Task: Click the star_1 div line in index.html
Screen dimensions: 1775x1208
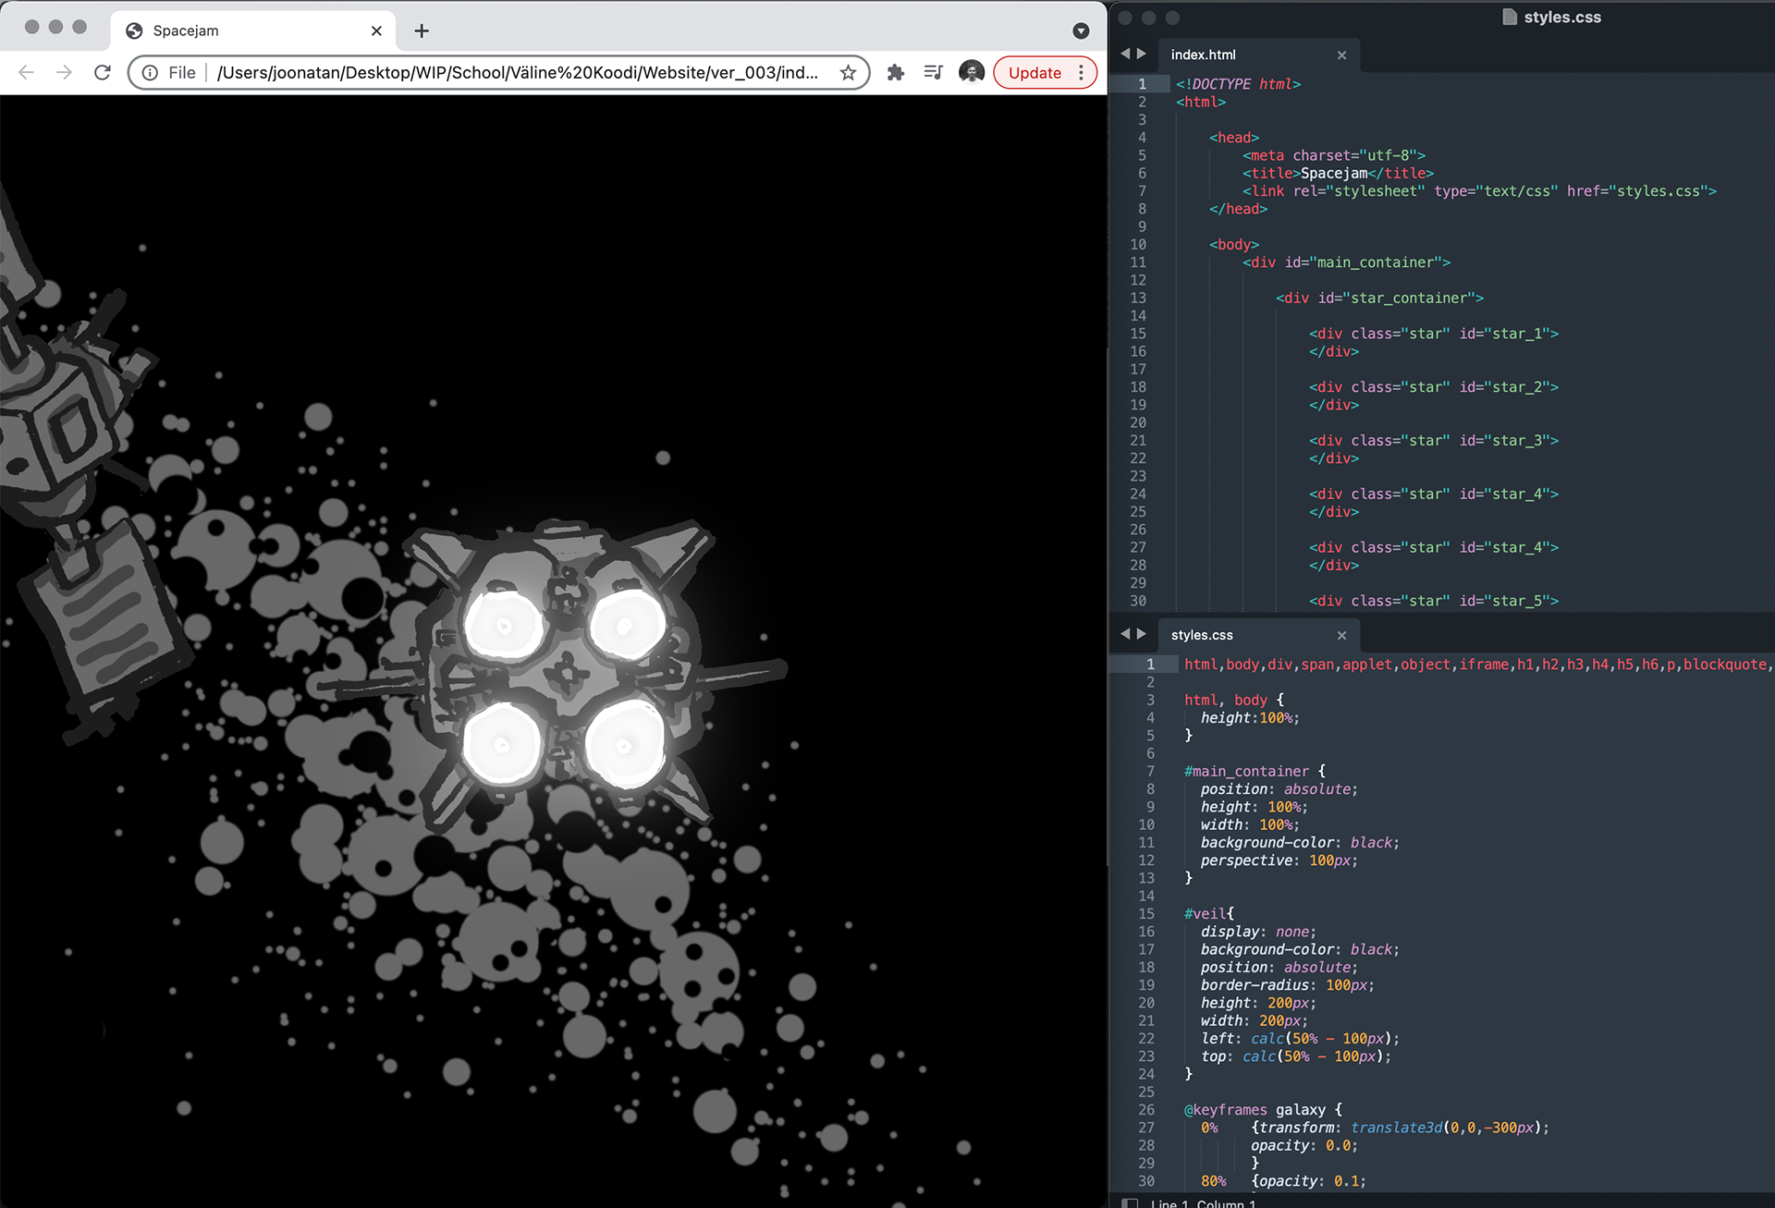Action: pyautogui.click(x=1433, y=334)
